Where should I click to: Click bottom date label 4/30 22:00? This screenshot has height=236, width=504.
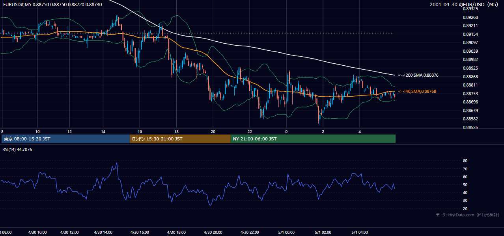click(x=250, y=232)
